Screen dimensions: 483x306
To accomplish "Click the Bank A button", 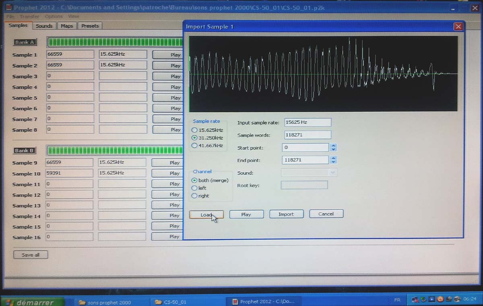I will (25, 42).
